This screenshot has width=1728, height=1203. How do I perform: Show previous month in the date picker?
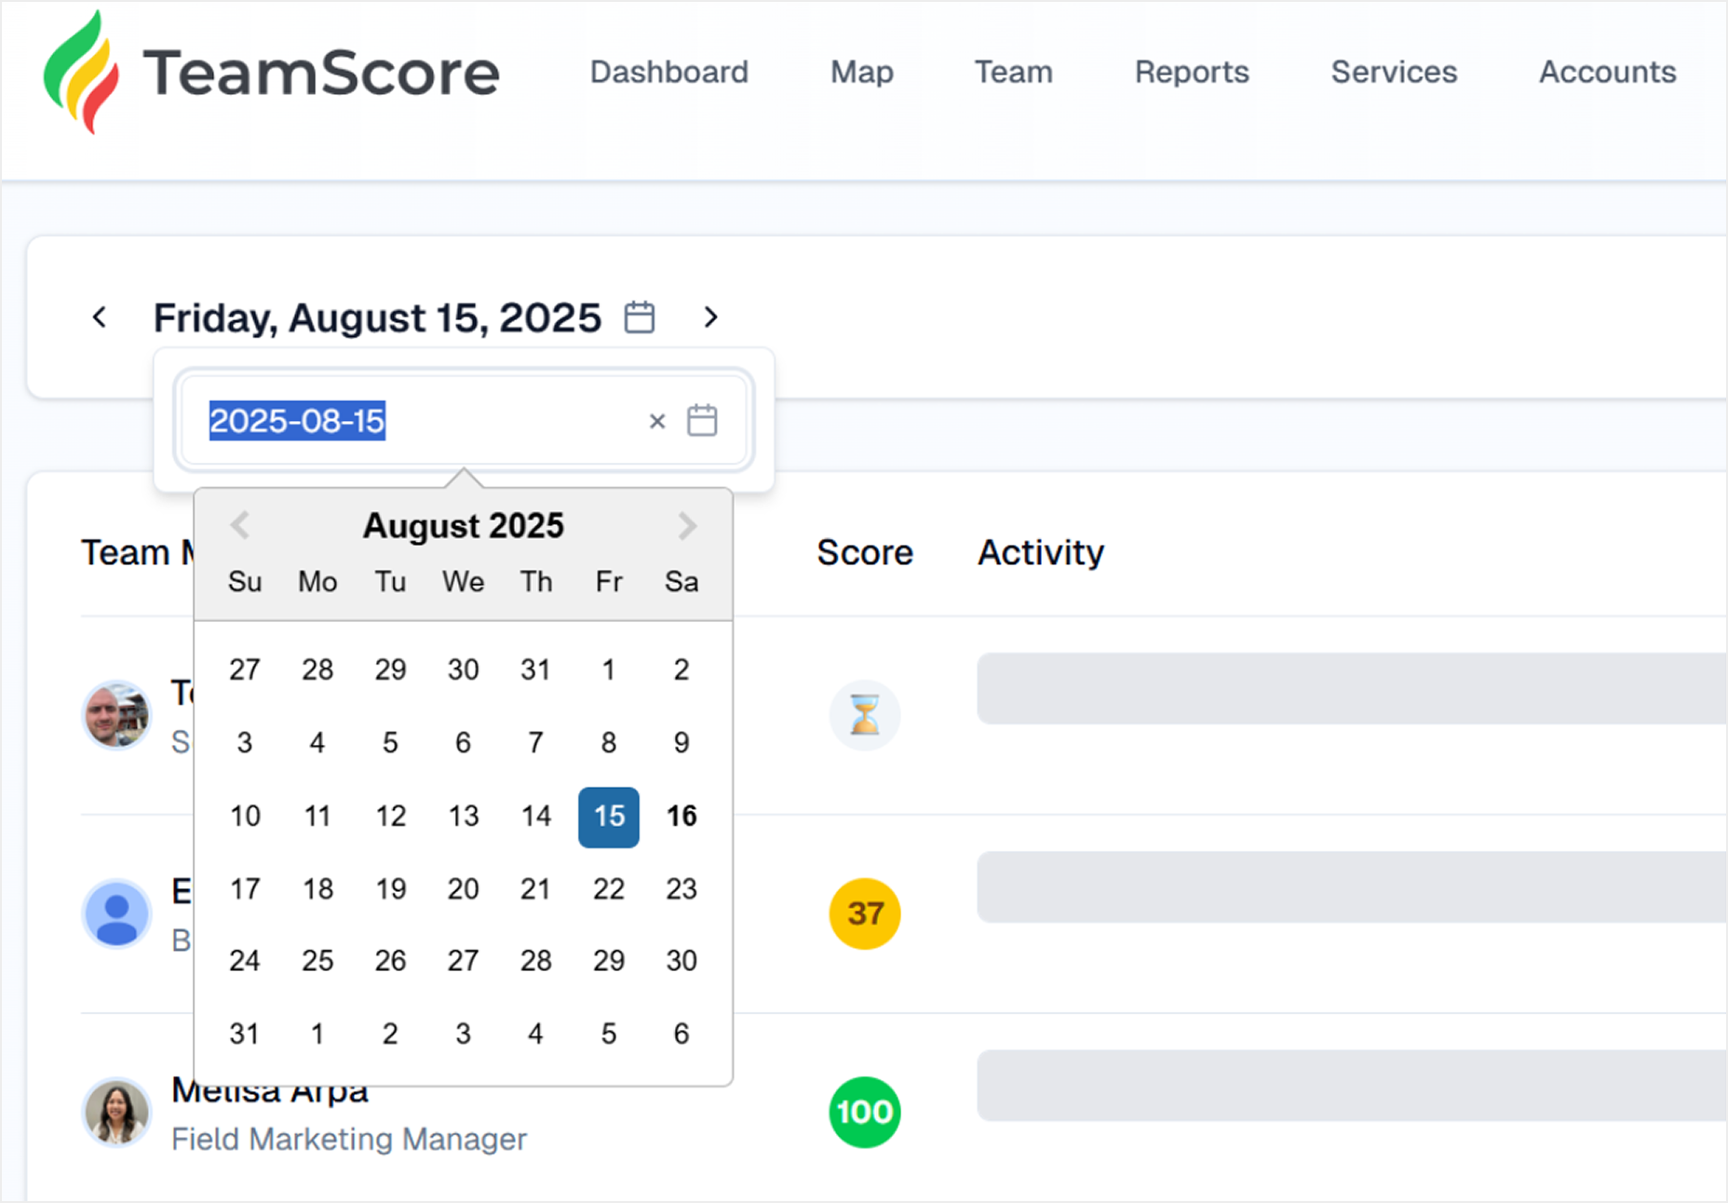(240, 525)
